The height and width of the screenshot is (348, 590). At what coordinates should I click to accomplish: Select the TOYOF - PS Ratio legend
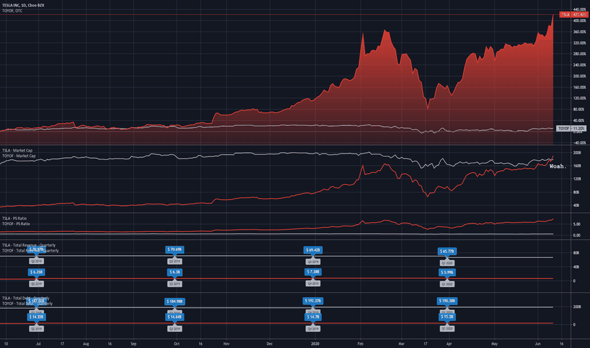pyautogui.click(x=16, y=224)
